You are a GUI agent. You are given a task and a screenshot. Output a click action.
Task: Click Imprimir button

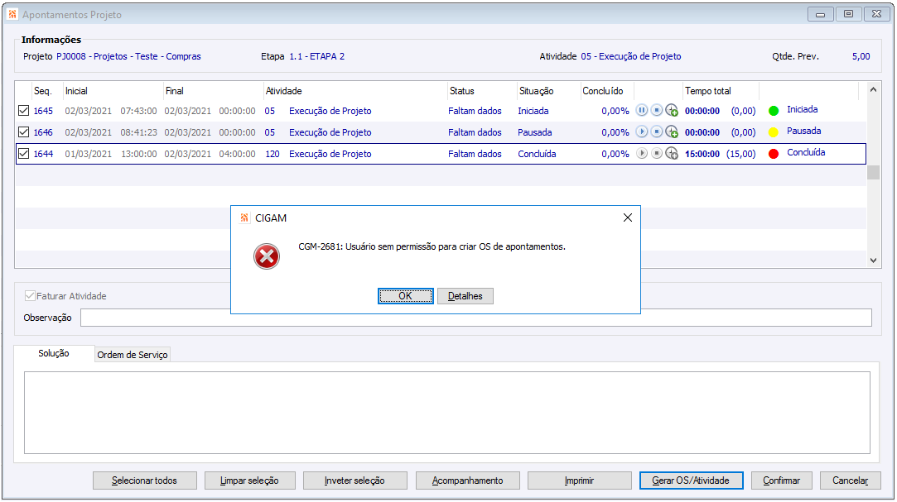(x=579, y=480)
